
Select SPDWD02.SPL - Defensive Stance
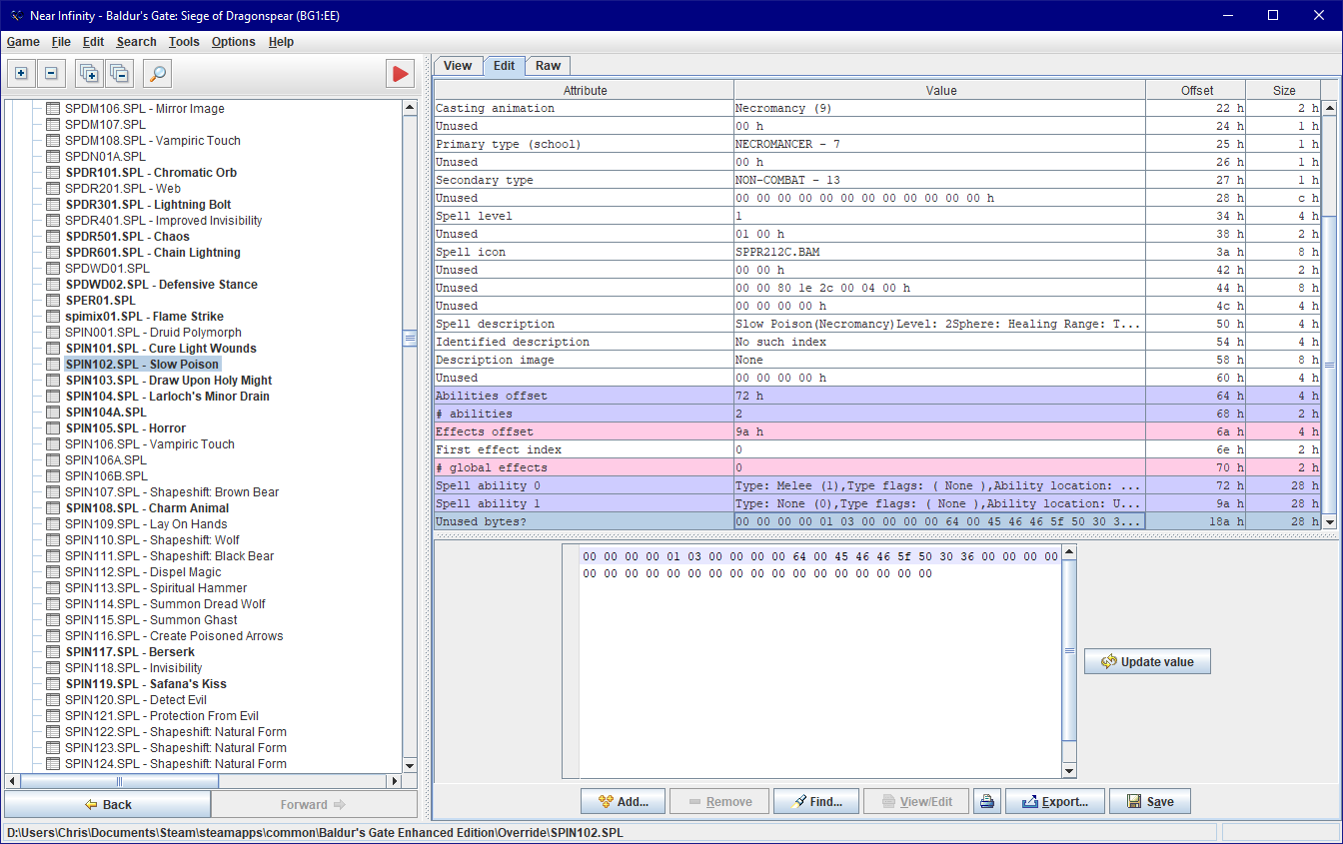click(162, 285)
